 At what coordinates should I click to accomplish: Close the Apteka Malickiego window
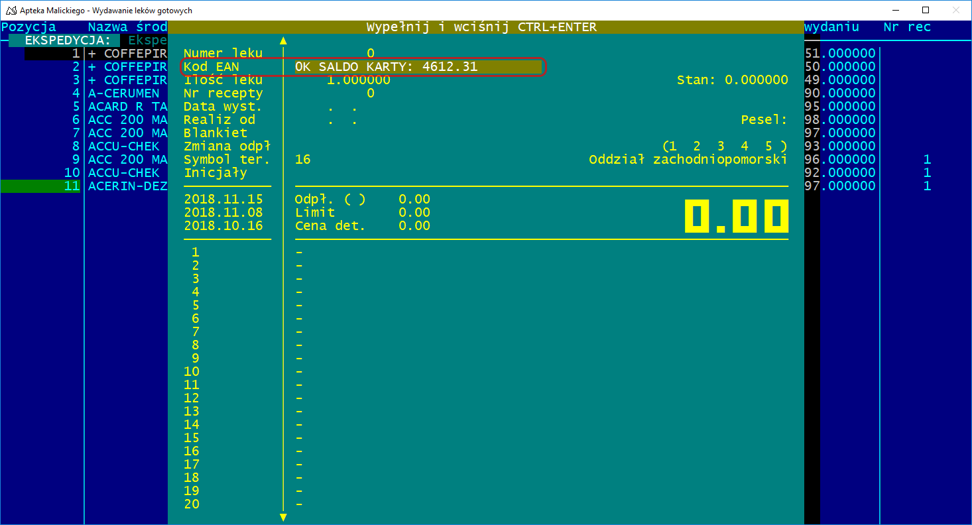point(955,11)
